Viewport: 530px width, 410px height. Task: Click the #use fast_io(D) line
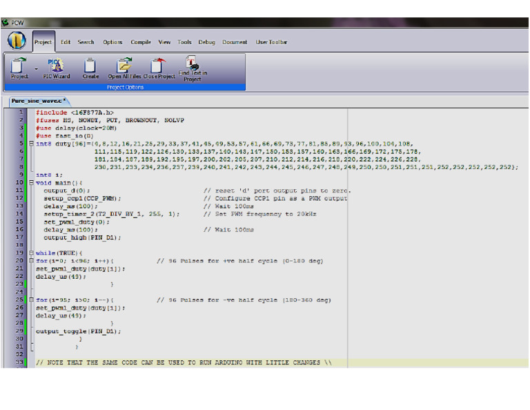[65, 136]
